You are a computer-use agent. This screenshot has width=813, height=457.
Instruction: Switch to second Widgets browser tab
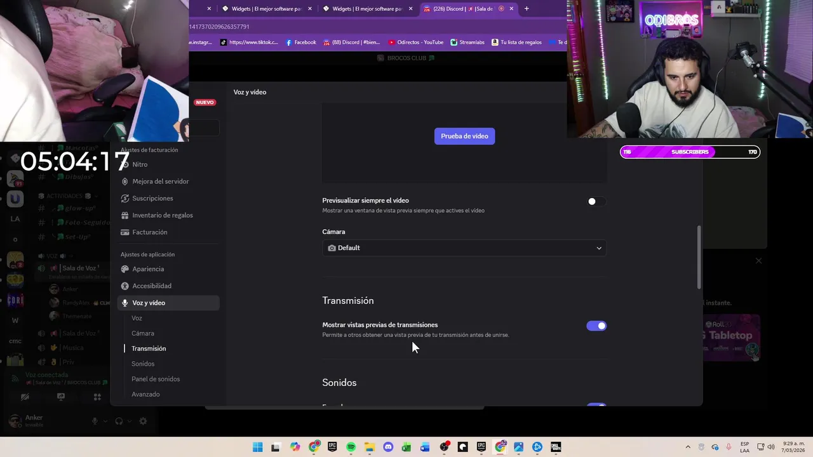point(368,9)
